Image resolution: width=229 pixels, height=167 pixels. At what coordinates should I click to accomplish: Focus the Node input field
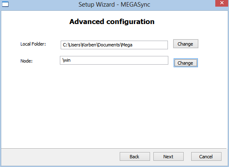pyautogui.click(x=114, y=60)
